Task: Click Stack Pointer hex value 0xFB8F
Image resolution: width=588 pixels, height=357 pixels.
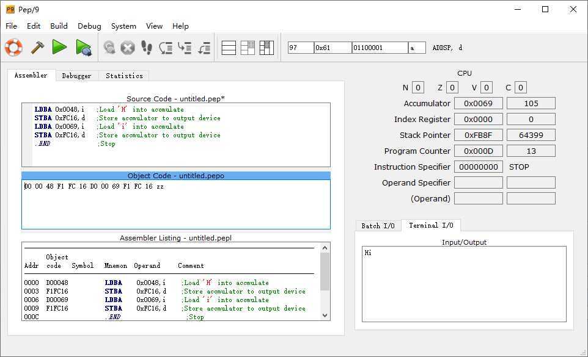Action: [x=479, y=135]
